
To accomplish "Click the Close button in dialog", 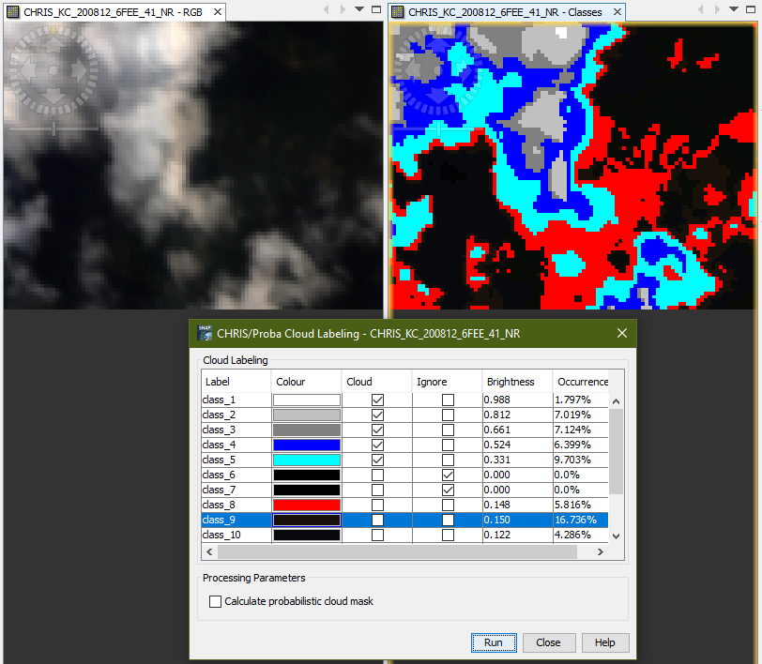I will pyautogui.click(x=549, y=642).
